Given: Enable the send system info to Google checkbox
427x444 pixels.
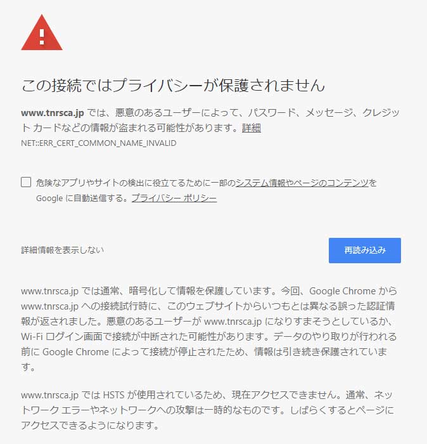Looking at the screenshot, I should pyautogui.click(x=26, y=182).
